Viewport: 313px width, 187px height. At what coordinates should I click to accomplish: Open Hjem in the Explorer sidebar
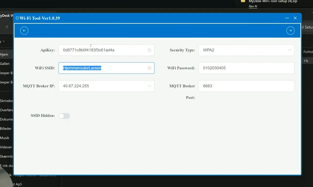point(4,54)
